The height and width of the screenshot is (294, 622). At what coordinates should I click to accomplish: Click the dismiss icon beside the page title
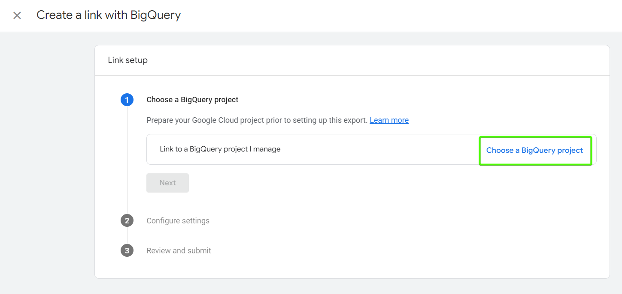point(17,15)
